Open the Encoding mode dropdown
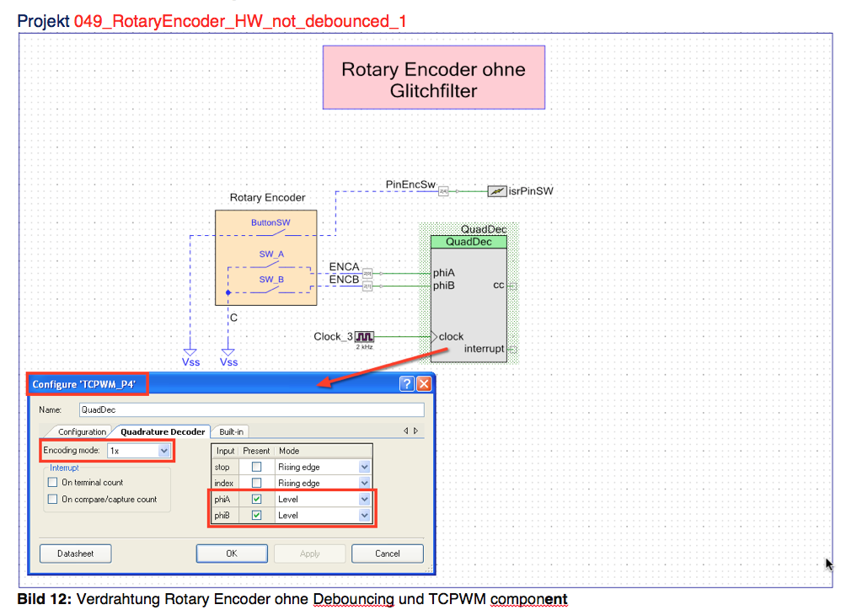846x610 pixels. point(164,451)
